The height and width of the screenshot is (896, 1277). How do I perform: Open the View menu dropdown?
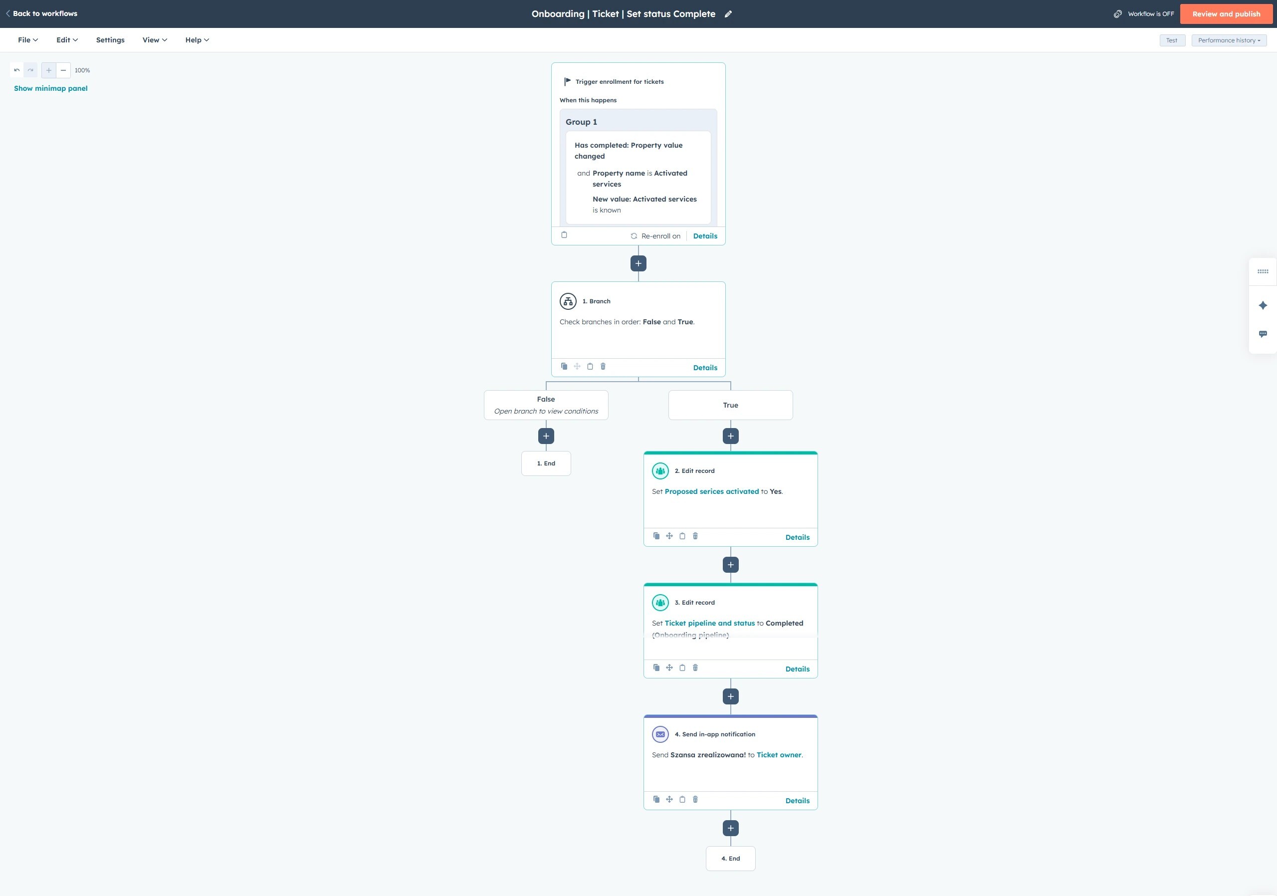pos(154,40)
